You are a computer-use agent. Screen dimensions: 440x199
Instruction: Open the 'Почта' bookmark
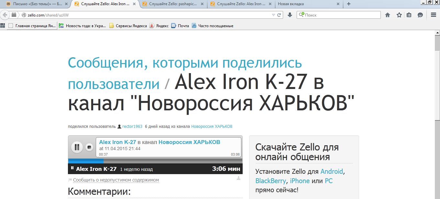pos(183,26)
